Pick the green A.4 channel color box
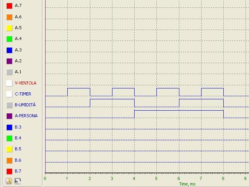249x187 pixels. [9, 39]
